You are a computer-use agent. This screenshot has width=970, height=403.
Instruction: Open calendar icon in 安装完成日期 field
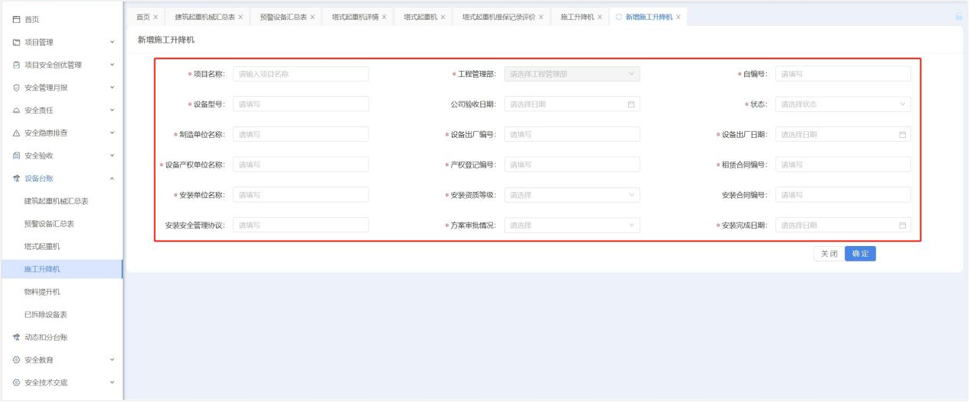point(902,225)
